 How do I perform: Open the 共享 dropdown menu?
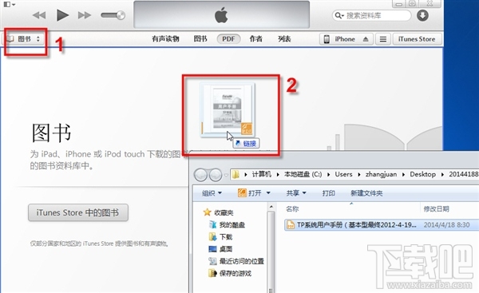295,193
